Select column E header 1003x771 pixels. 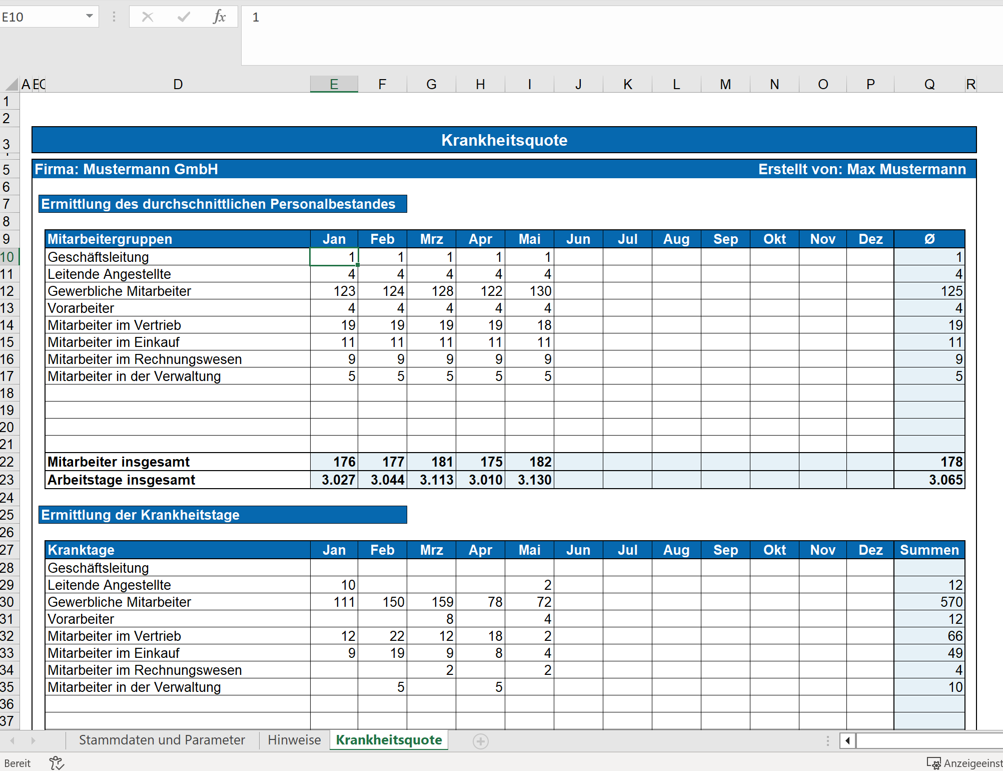334,84
